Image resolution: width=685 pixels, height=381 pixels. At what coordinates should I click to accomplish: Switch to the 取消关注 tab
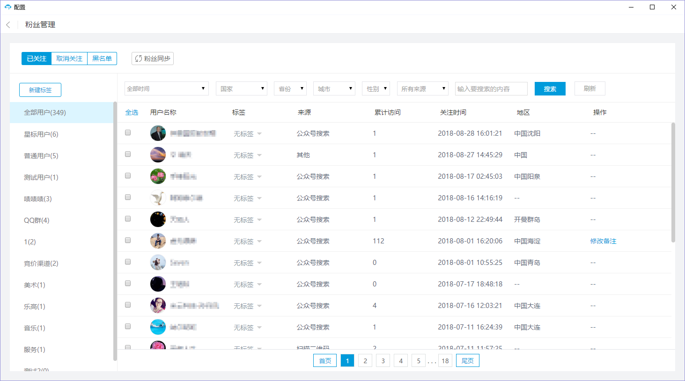click(69, 59)
